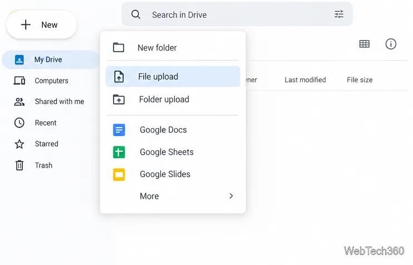Click the New button
This screenshot has width=413, height=265.
coord(41,24)
